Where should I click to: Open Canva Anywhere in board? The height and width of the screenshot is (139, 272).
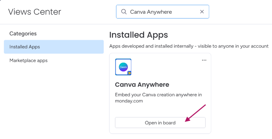click(160, 123)
